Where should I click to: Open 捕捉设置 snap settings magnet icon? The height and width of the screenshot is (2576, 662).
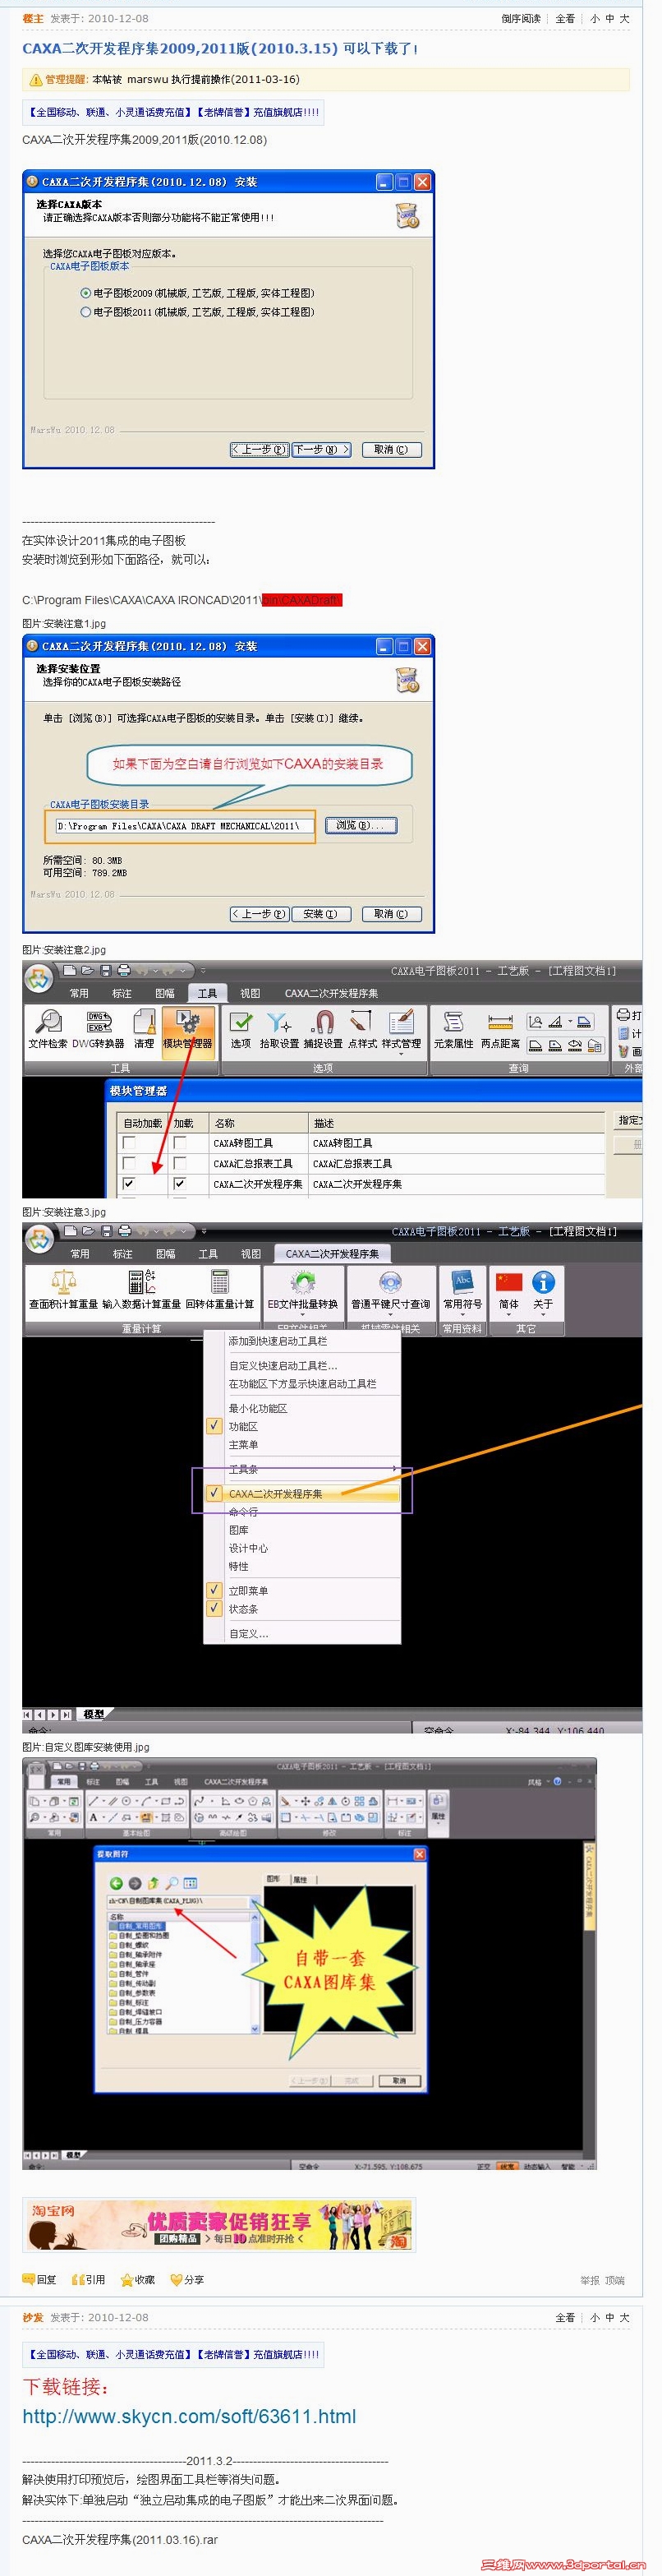pos(322,1022)
